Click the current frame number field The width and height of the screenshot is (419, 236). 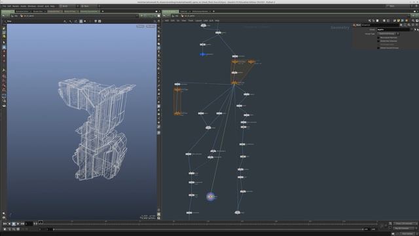[x=29, y=224]
